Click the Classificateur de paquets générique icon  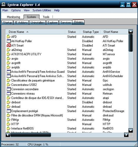[9, 80]
